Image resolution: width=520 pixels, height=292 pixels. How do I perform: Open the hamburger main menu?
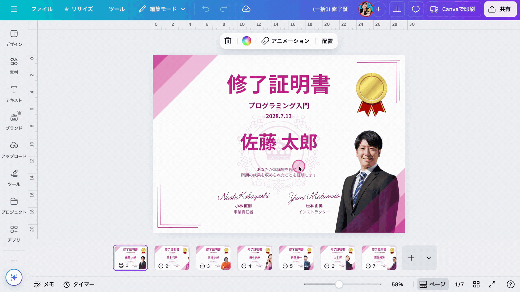click(x=14, y=9)
